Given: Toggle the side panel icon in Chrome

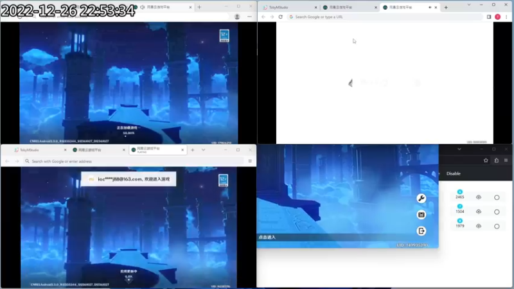Looking at the screenshot, I should coord(489,17).
